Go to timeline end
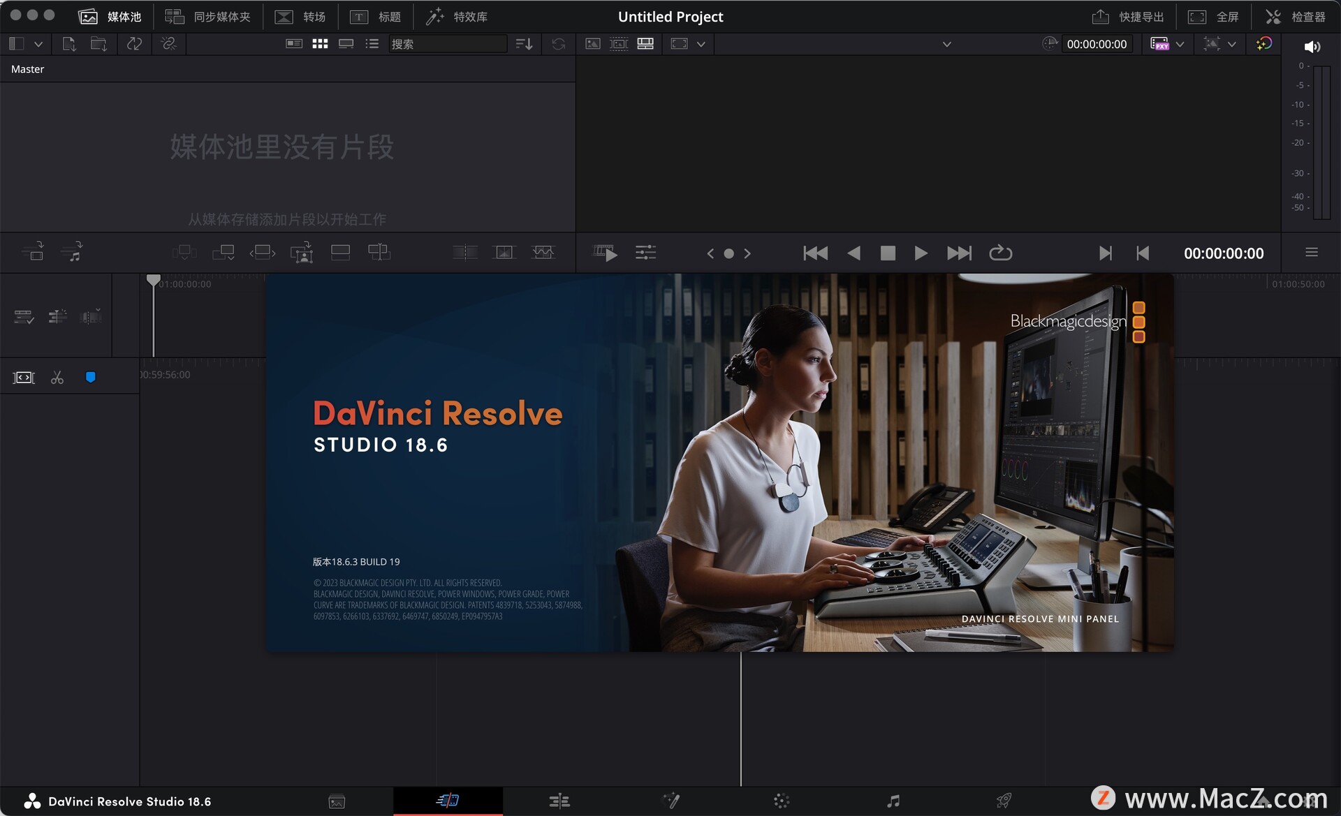Image resolution: width=1341 pixels, height=816 pixels. [959, 253]
